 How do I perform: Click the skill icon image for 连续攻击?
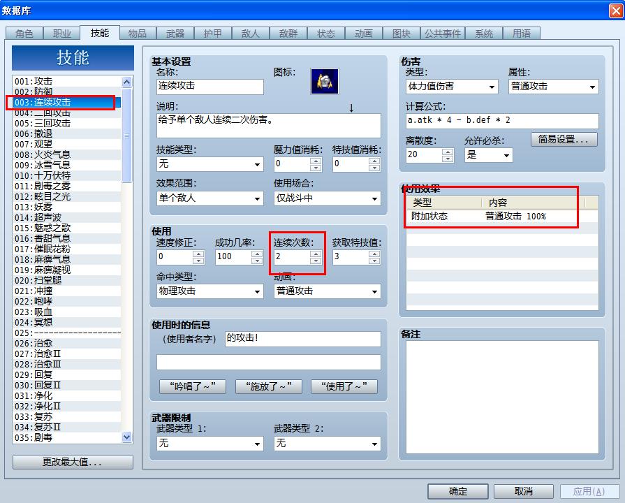(x=325, y=81)
